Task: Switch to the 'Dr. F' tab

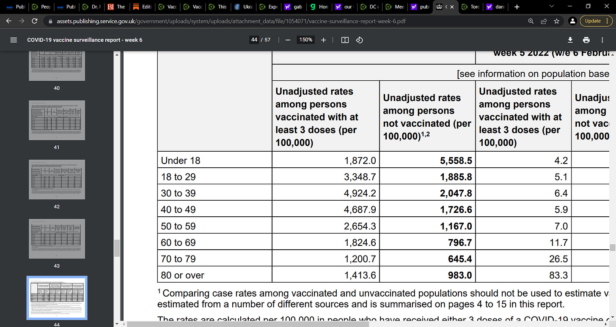Action: (91, 7)
